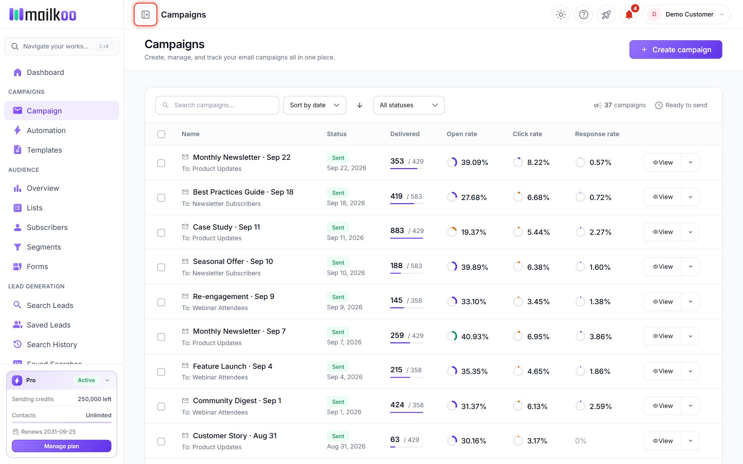Select the Best Practices Guide · Sep 18 checkbox
This screenshot has height=464, width=743.
[x=161, y=198]
